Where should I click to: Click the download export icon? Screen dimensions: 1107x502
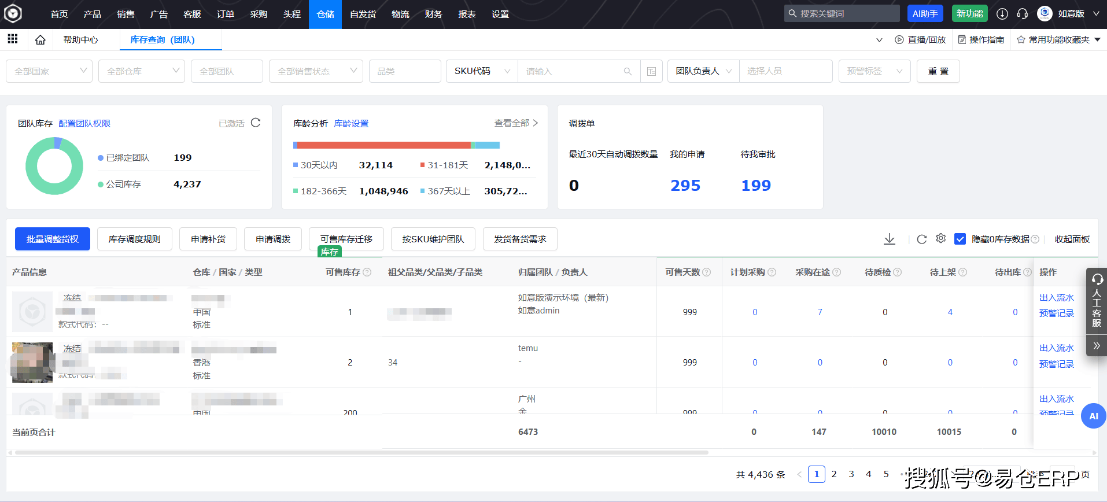pyautogui.click(x=890, y=239)
